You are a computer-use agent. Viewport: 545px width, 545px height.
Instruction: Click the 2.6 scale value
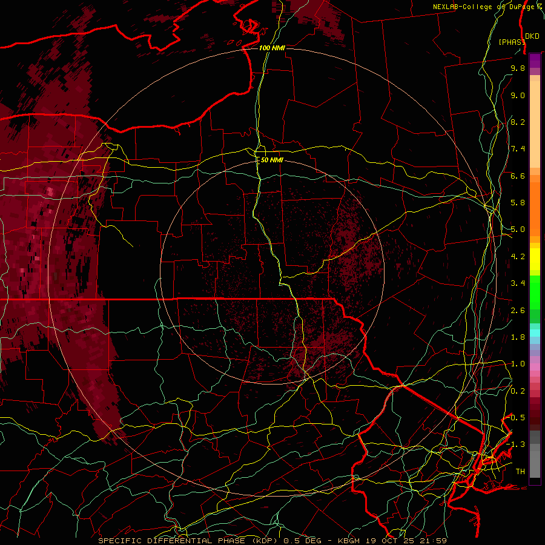[518, 311]
